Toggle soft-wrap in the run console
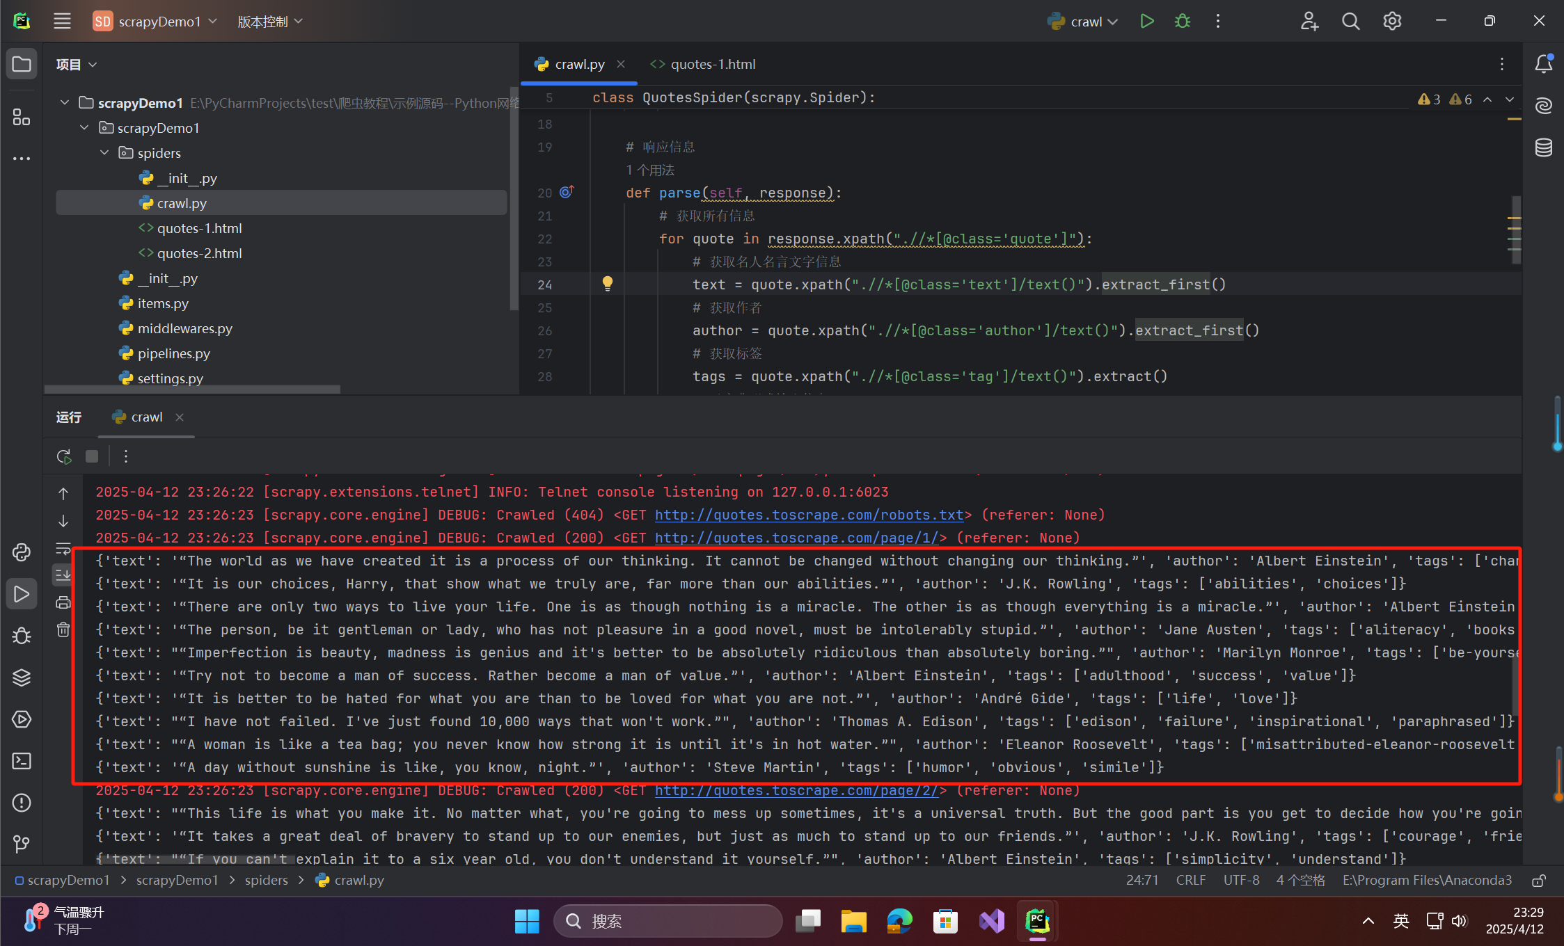Image resolution: width=1564 pixels, height=946 pixels. point(63,549)
